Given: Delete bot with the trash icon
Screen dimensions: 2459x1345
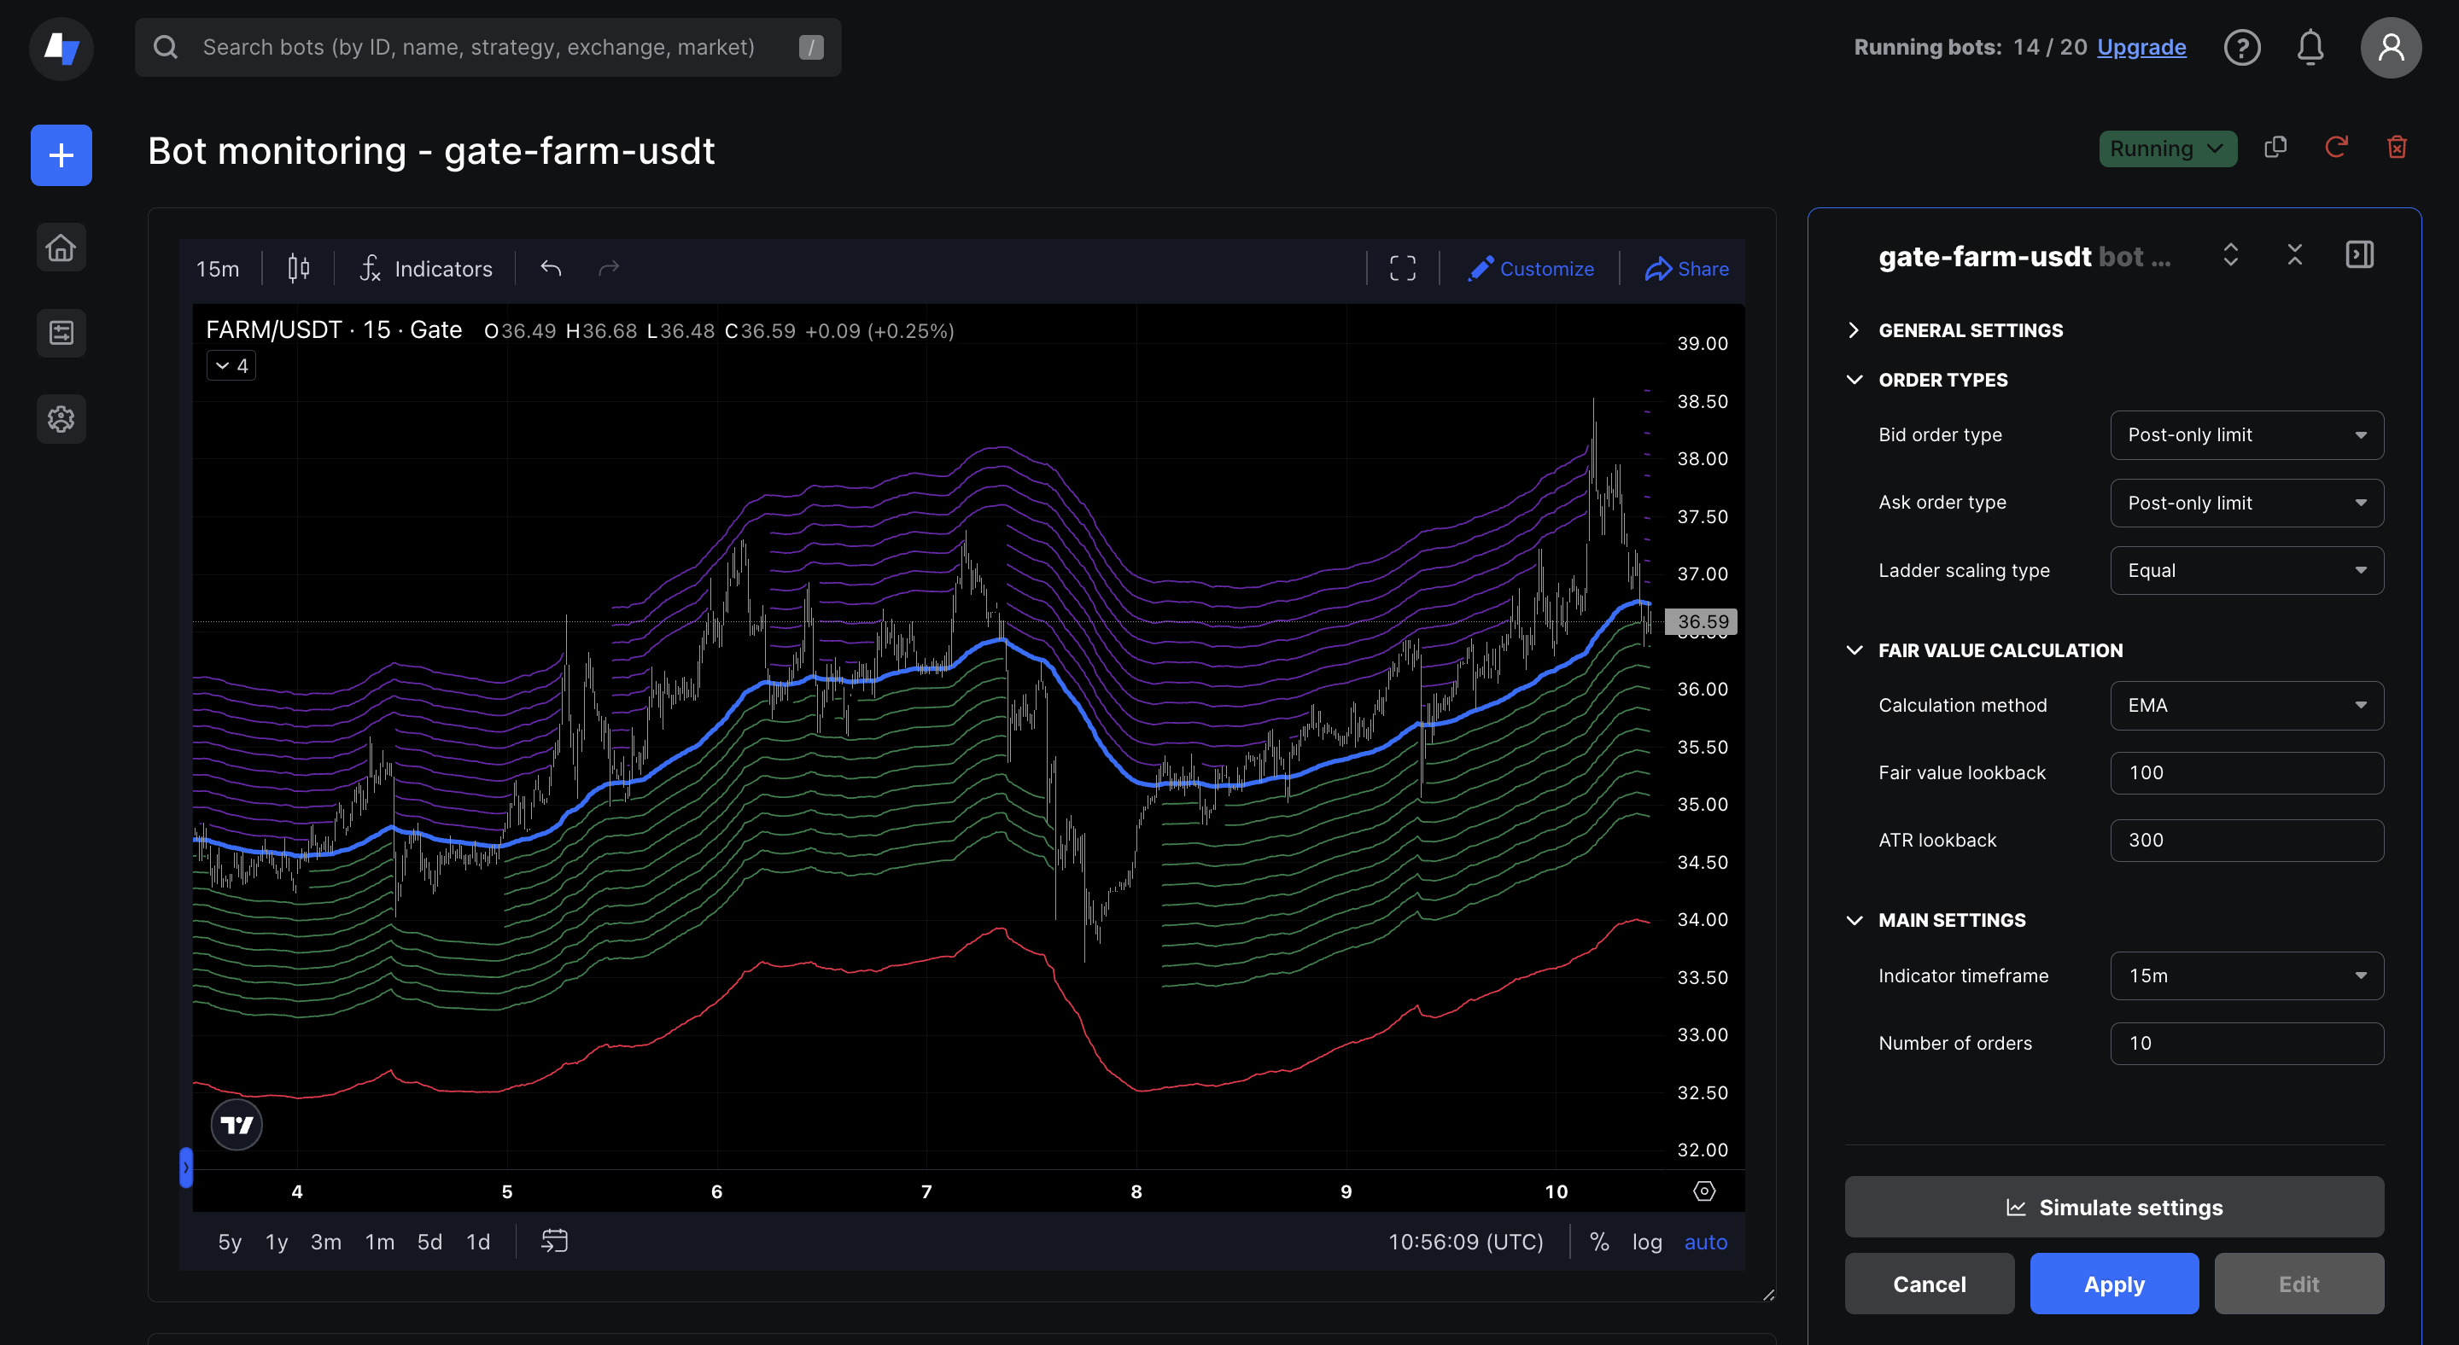Looking at the screenshot, I should click(x=2397, y=148).
